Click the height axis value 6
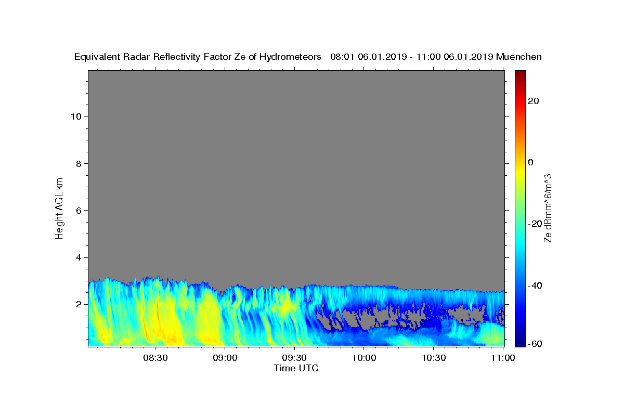This screenshot has width=624, height=416. coord(79,210)
